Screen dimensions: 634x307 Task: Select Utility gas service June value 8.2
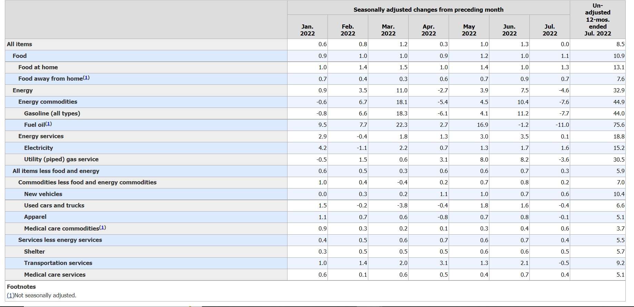524,160
